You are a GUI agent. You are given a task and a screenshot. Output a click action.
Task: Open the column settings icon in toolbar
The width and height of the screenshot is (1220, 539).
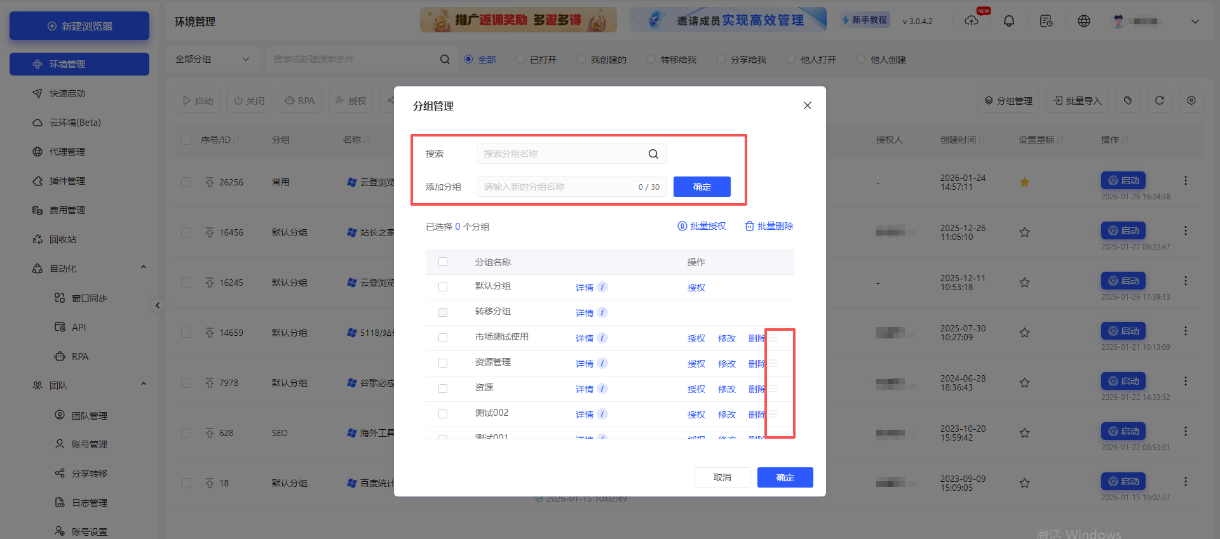[1191, 100]
